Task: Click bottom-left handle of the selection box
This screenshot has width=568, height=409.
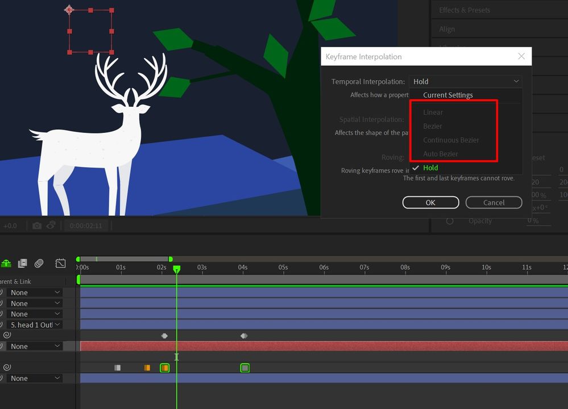Action: click(69, 52)
